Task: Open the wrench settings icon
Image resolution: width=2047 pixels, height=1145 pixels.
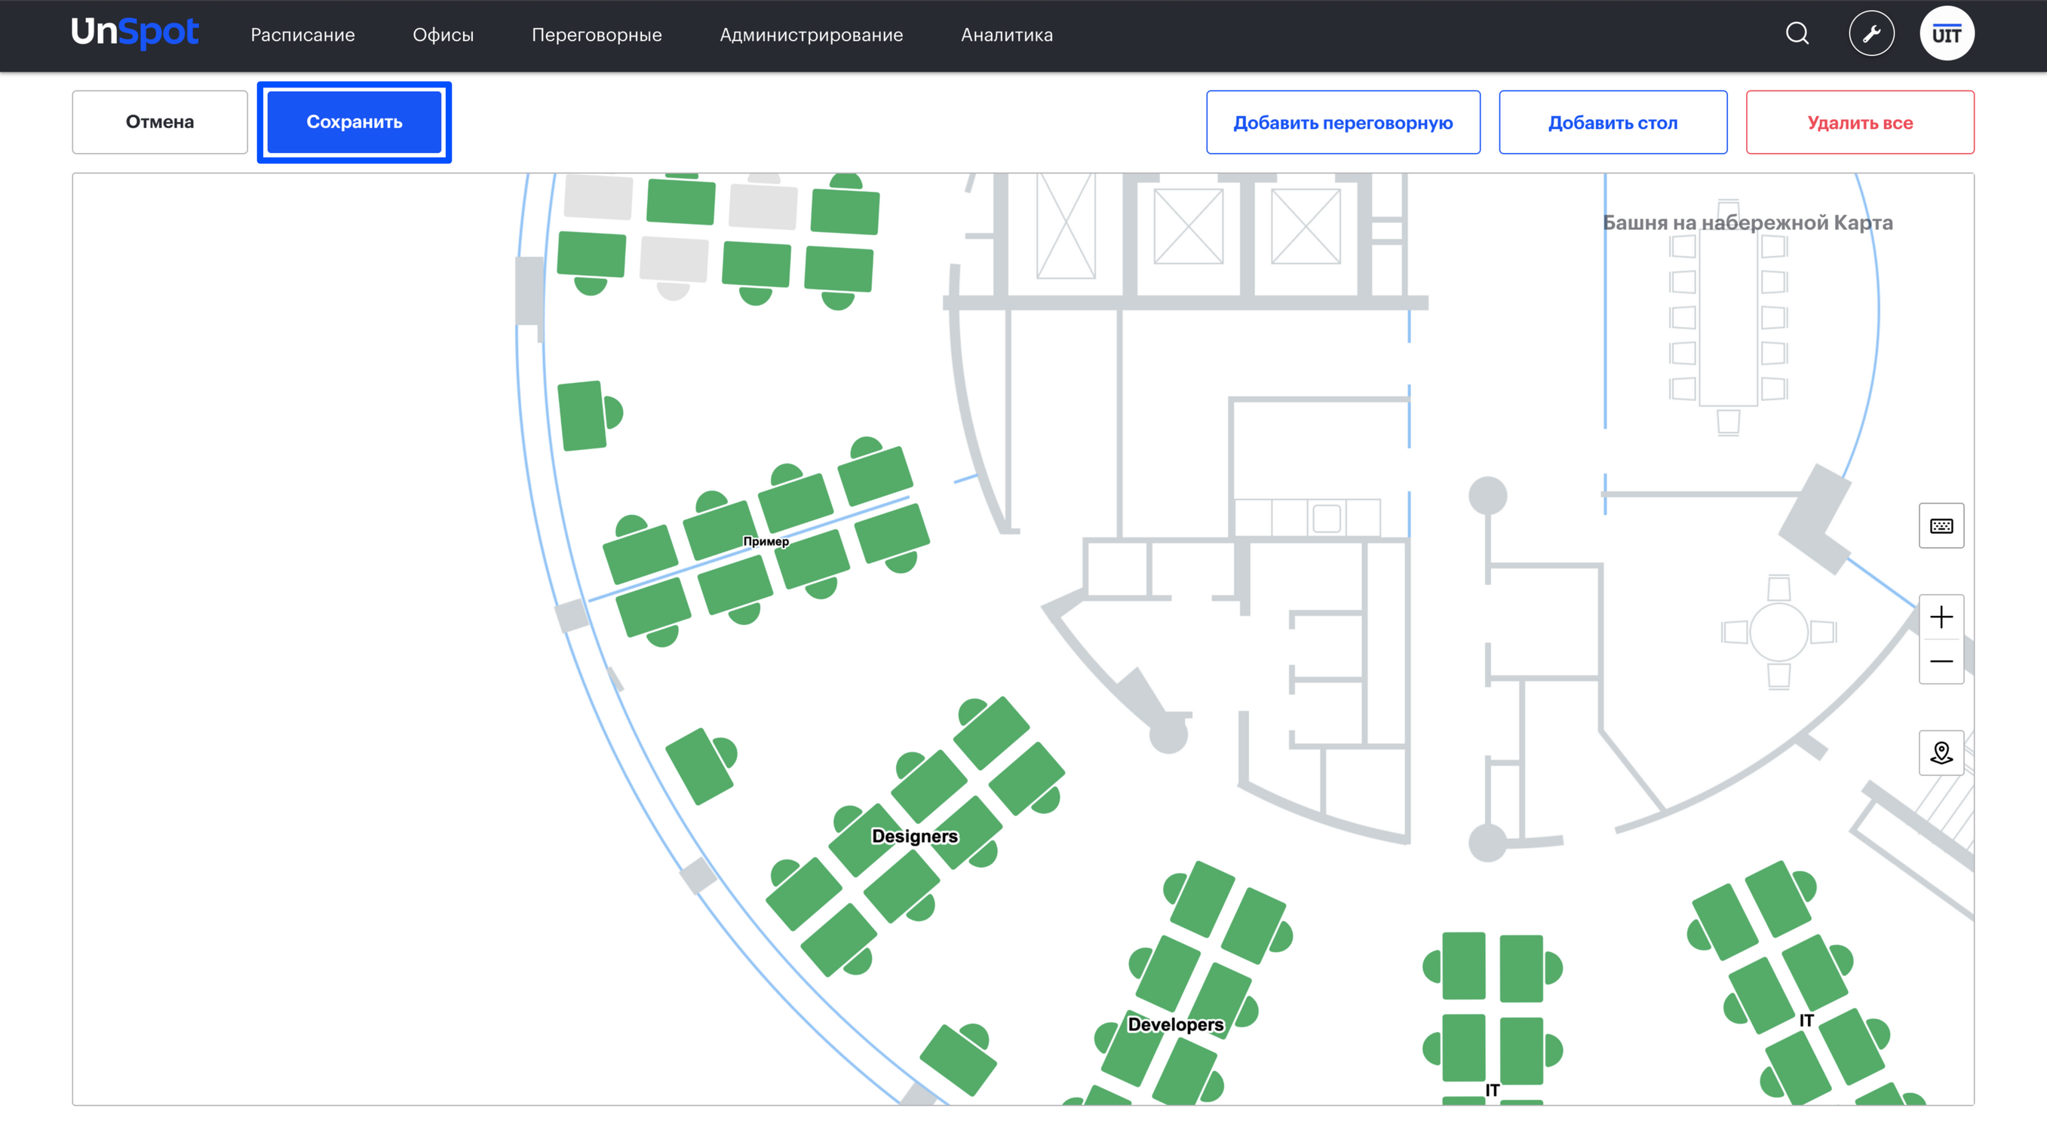Action: (1871, 33)
